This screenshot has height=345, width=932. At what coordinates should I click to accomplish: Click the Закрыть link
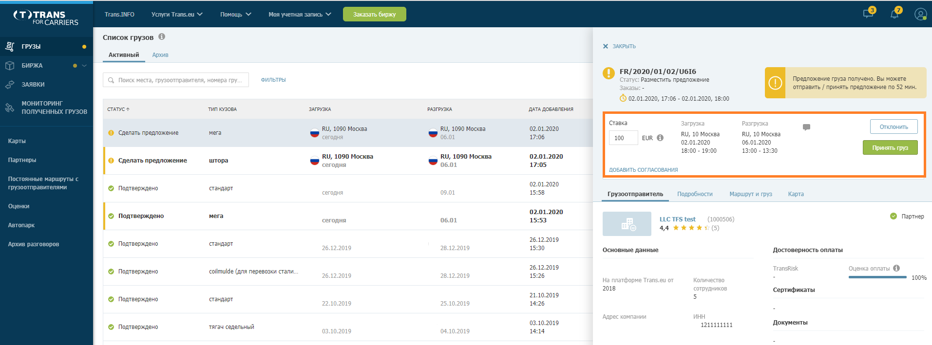[x=624, y=46]
